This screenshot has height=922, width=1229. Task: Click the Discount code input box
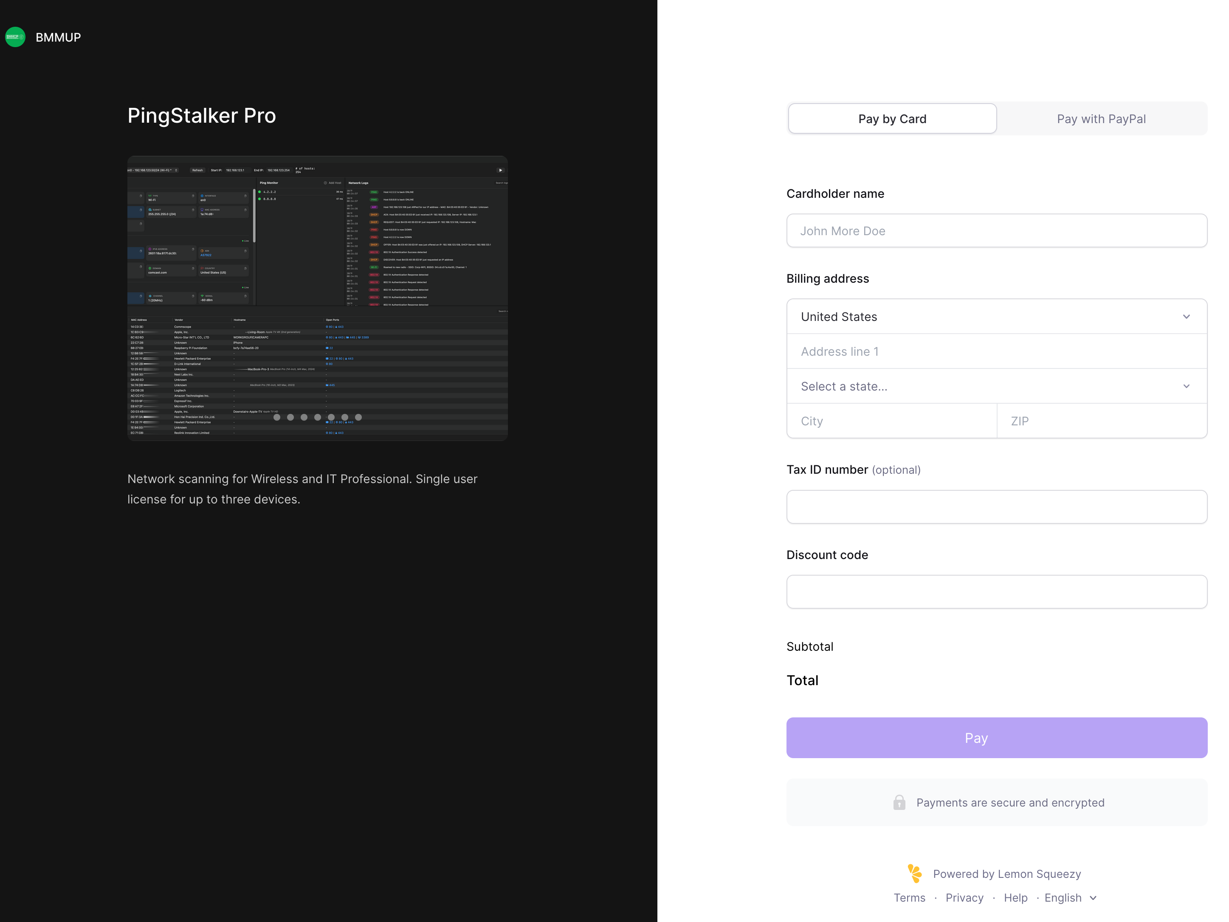coord(996,591)
